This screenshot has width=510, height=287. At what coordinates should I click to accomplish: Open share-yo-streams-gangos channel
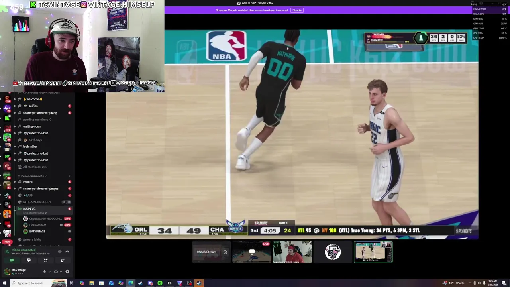[x=41, y=189]
